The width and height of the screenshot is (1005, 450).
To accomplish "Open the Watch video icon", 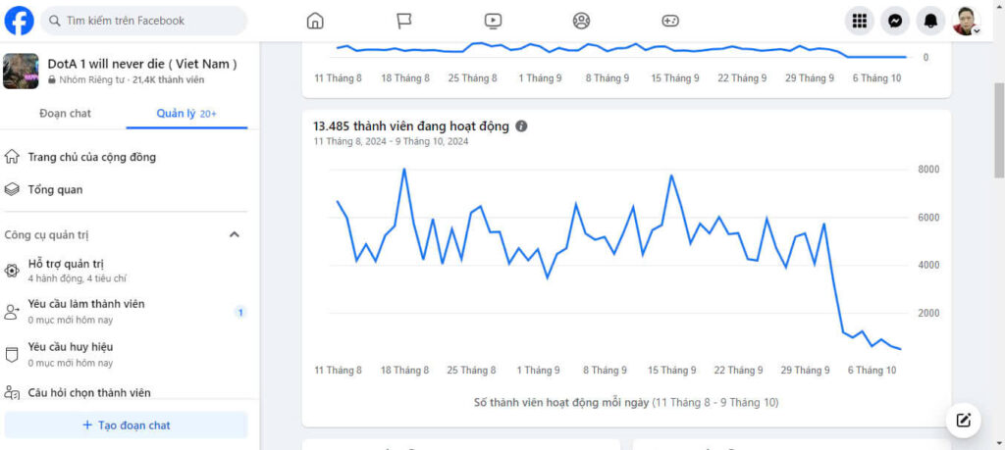I will pos(493,21).
